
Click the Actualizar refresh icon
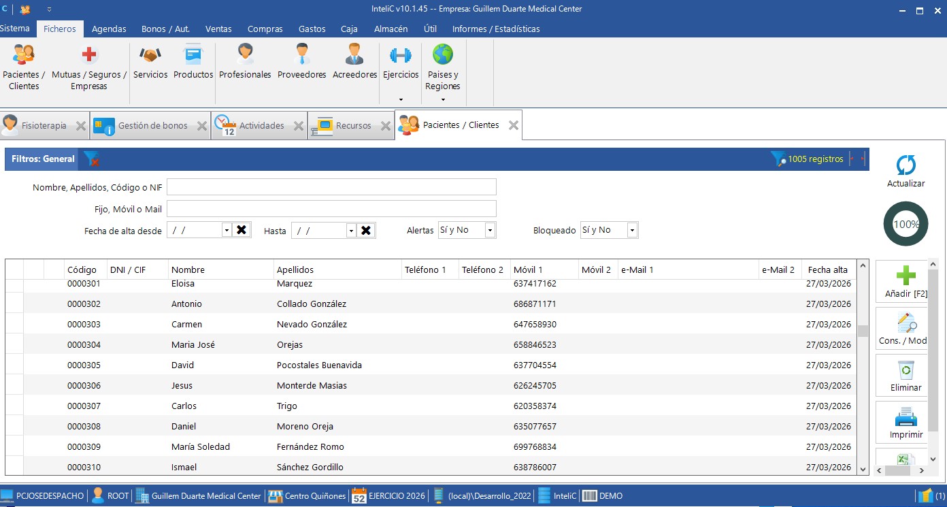tap(906, 165)
